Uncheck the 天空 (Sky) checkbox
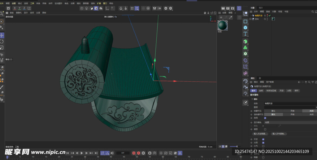317x160 pixels. click(x=263, y=139)
